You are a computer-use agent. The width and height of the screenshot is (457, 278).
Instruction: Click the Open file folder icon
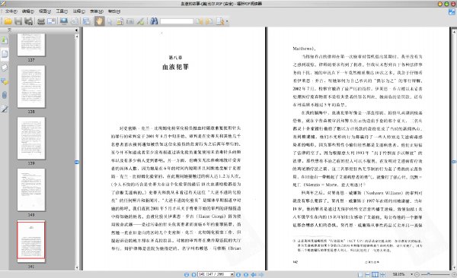pyautogui.click(x=8, y=21)
